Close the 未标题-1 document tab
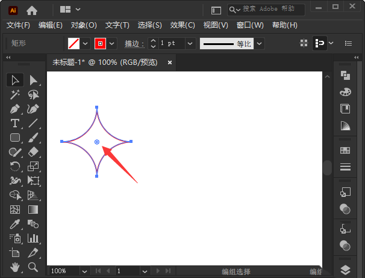The width and height of the screenshot is (365, 278). pyautogui.click(x=170, y=62)
